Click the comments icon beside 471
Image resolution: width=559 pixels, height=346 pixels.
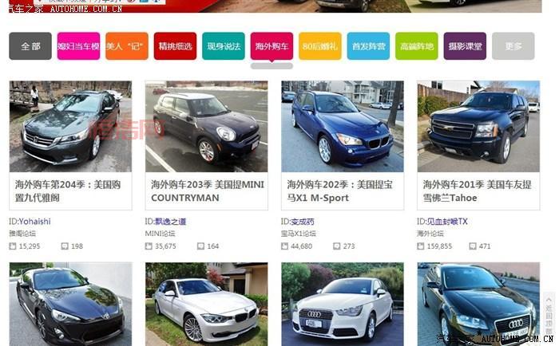[473, 246]
